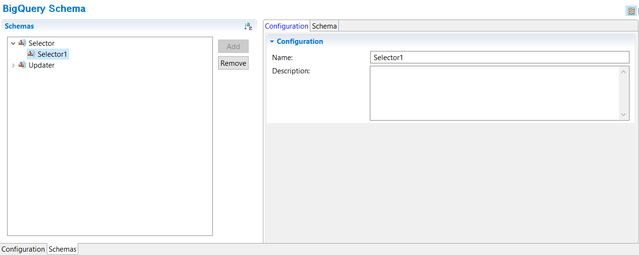Select the Selector parent node label
This screenshot has width=639, height=255.
(42, 43)
